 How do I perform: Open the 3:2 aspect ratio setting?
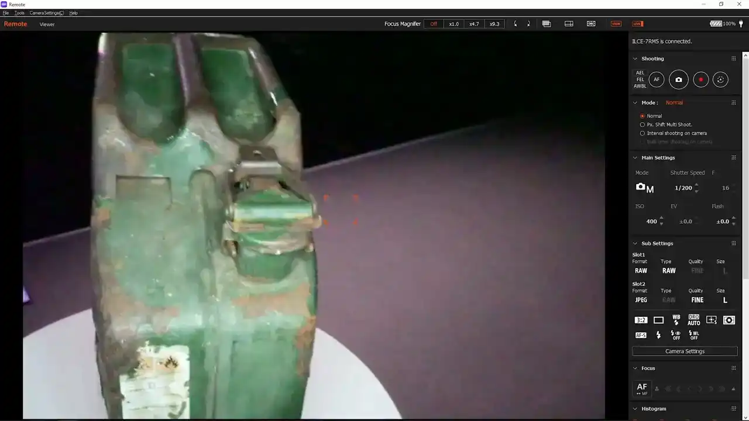pyautogui.click(x=641, y=320)
